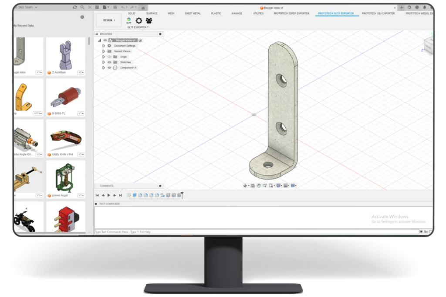Show the Origin folder with its eye toggle
The height and width of the screenshot is (297, 446).
point(109,57)
